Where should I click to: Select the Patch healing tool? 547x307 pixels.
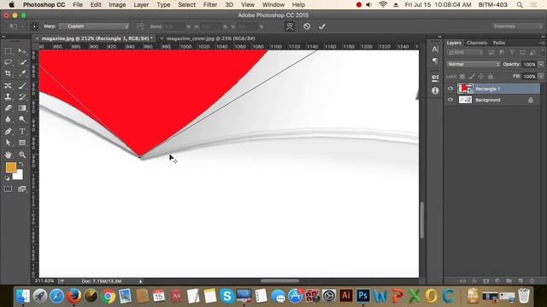8,85
